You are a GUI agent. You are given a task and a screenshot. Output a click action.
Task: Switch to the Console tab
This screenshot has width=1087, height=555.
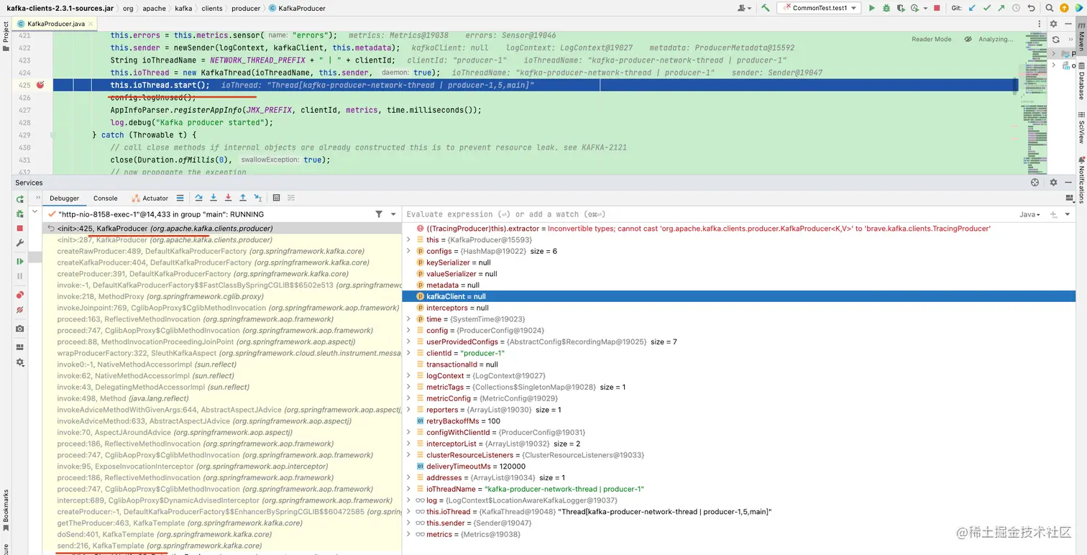click(105, 198)
